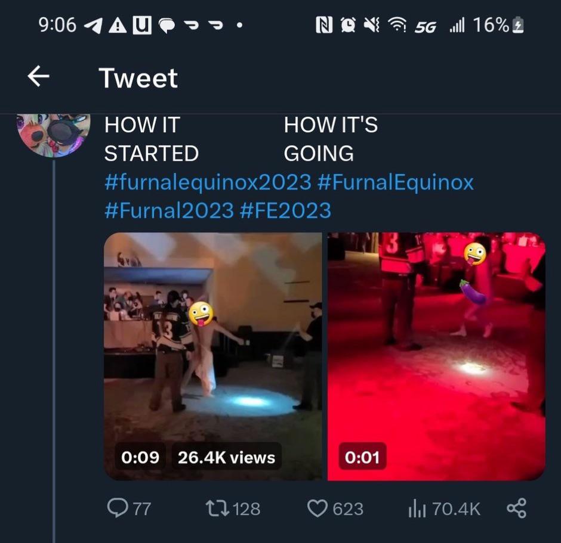Play the red-lit video on the right
Image resolution: width=561 pixels, height=543 pixels.
[x=436, y=355]
